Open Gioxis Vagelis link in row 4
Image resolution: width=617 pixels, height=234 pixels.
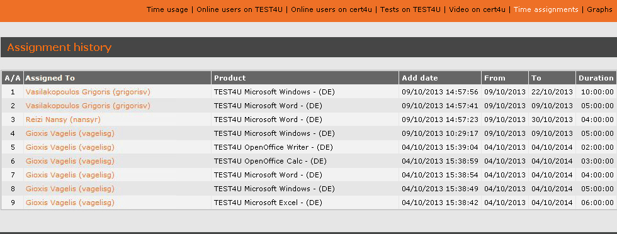pyautogui.click(x=70, y=133)
